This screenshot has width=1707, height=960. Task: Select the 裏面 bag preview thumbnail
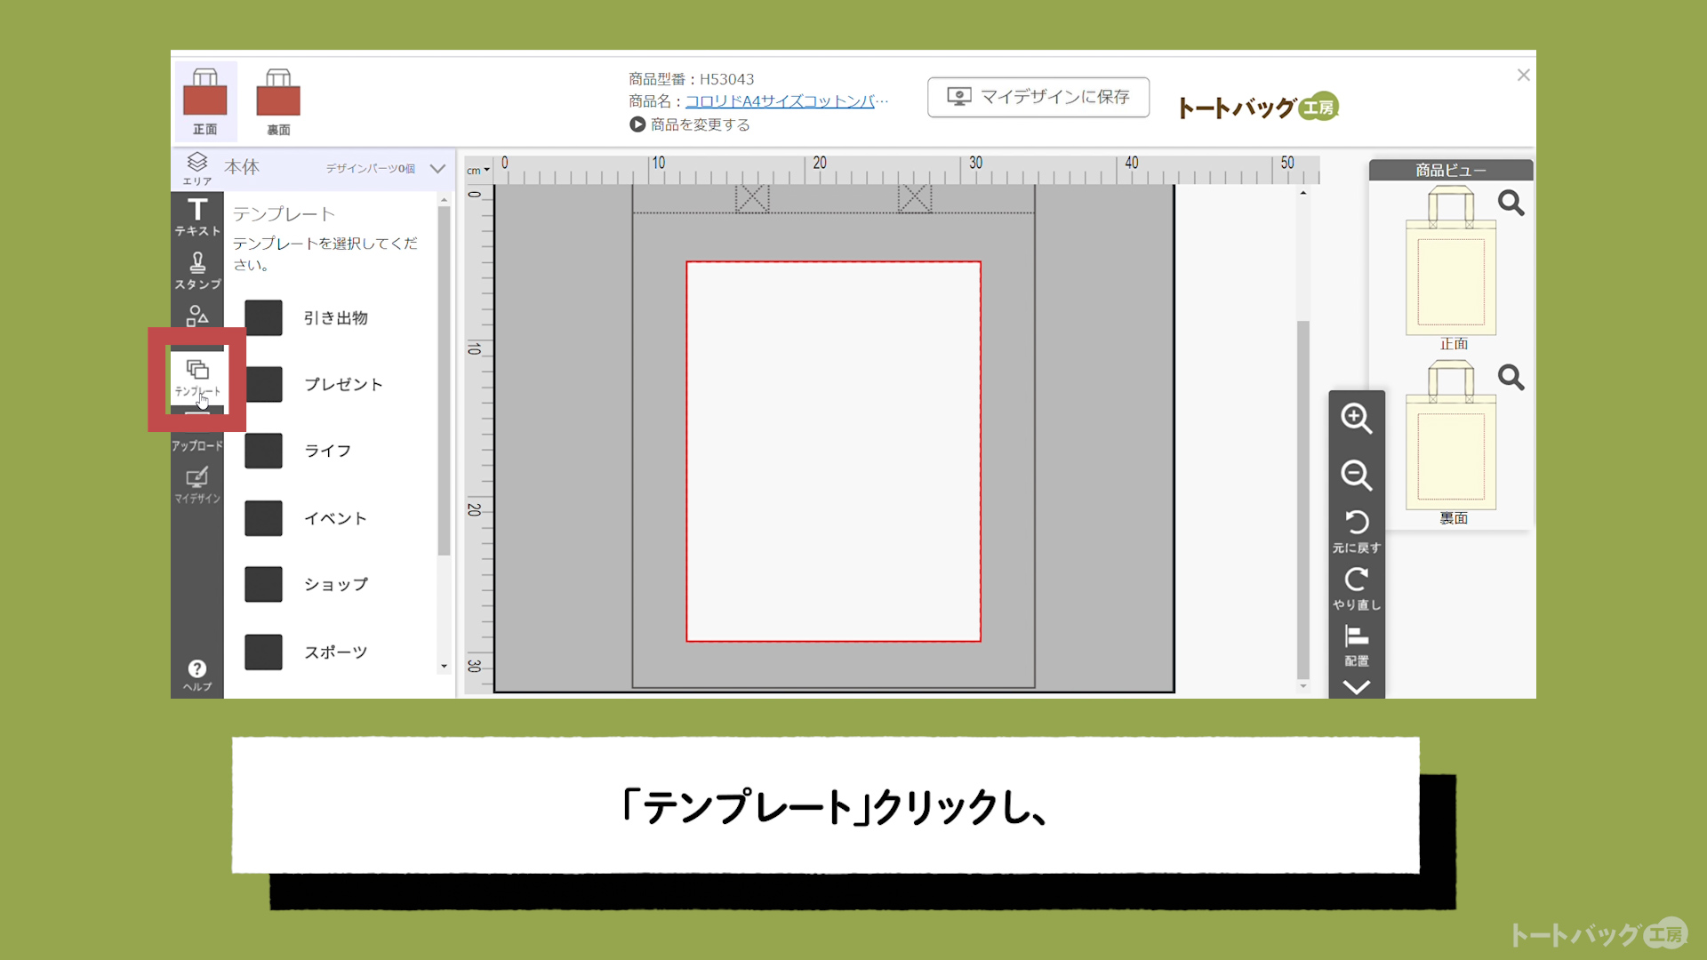tap(1451, 435)
